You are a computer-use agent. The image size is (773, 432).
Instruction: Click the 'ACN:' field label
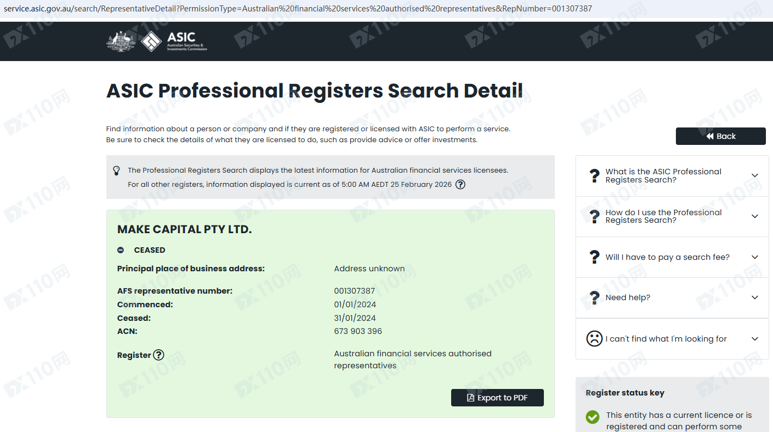(x=127, y=331)
